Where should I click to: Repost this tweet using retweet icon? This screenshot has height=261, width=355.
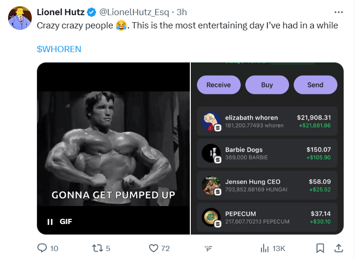pyautogui.click(x=97, y=248)
